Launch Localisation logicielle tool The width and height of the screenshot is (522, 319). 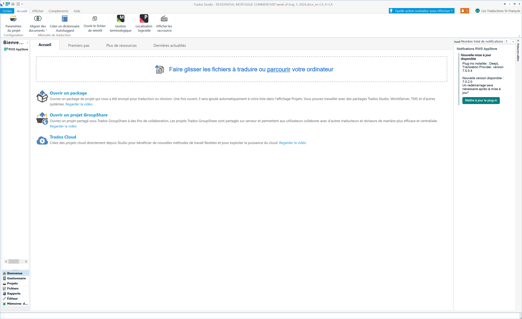[x=144, y=19]
